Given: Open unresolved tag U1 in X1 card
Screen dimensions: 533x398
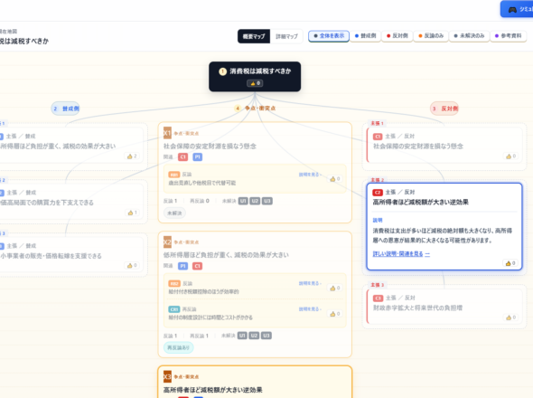Looking at the screenshot, I should 243,201.
